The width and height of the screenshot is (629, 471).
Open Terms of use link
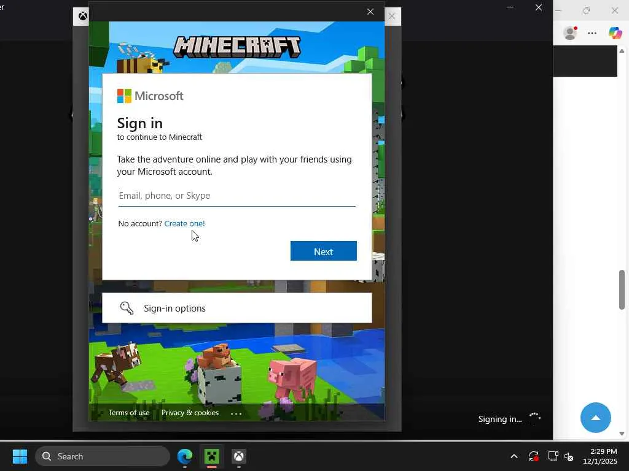(x=129, y=413)
